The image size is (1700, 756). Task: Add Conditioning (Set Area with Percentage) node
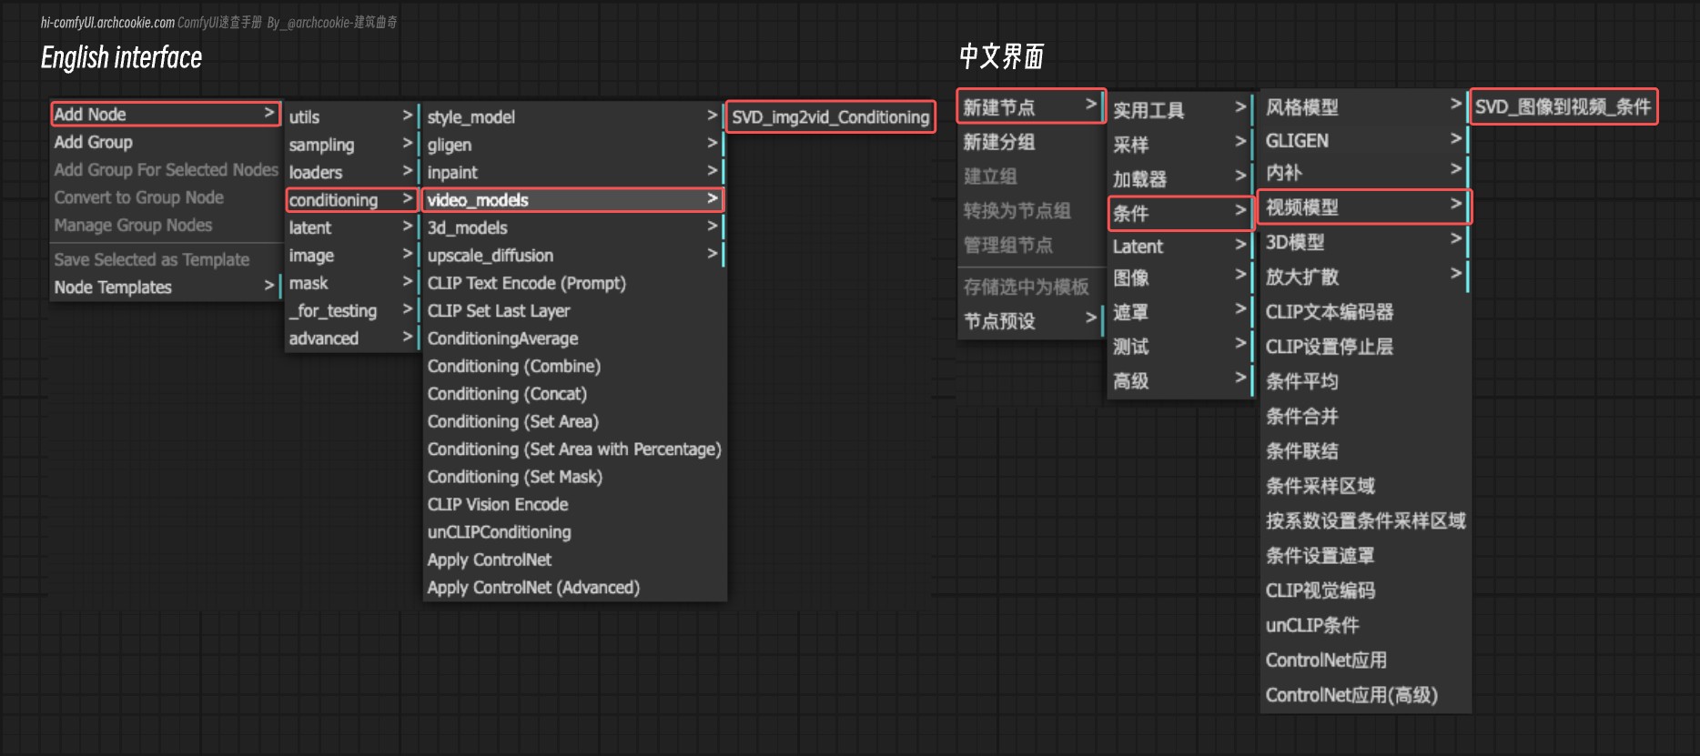point(574,449)
